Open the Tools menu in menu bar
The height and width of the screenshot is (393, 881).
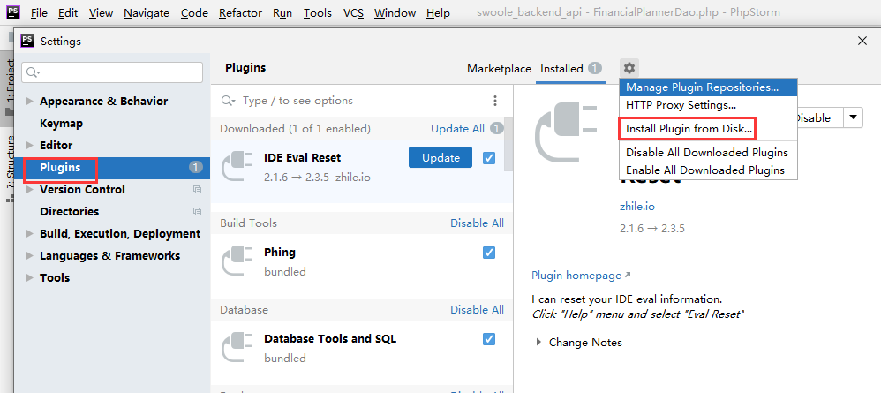point(318,13)
